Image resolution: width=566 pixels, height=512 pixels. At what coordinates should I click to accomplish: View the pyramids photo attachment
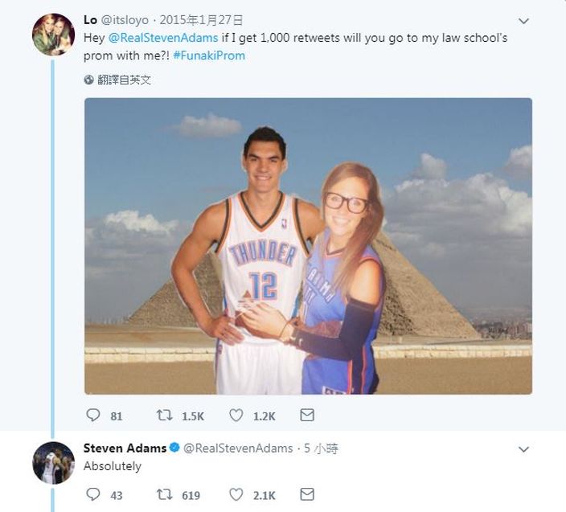308,246
